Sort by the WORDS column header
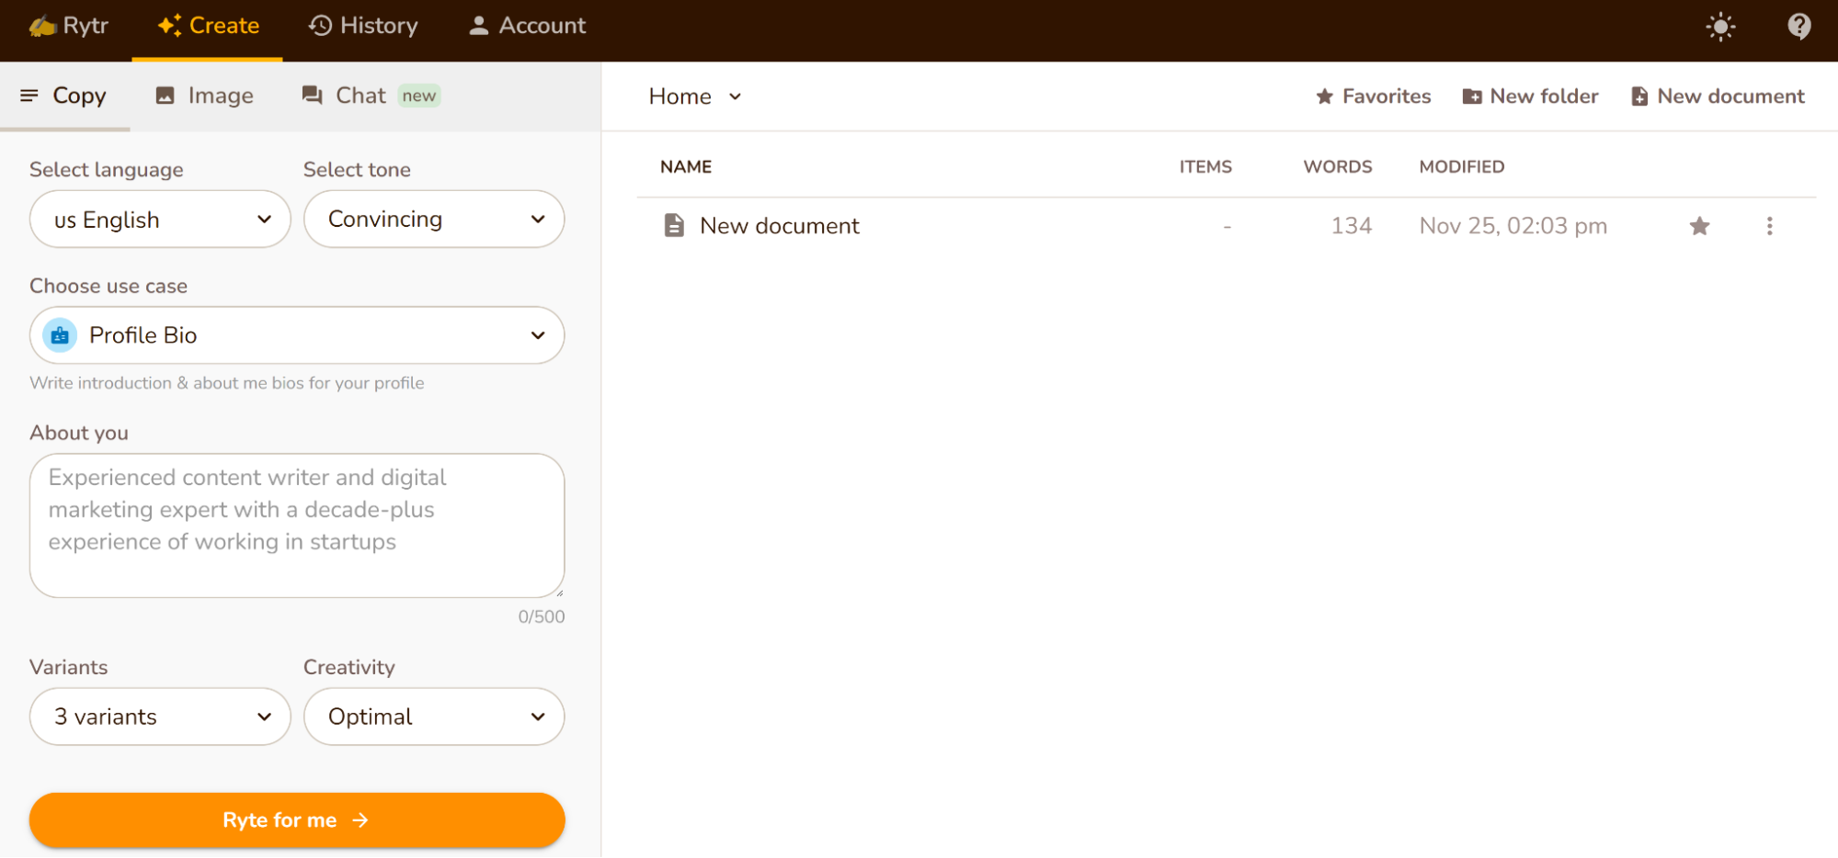Screen dimensions: 1838x858 pyautogui.click(x=1338, y=167)
